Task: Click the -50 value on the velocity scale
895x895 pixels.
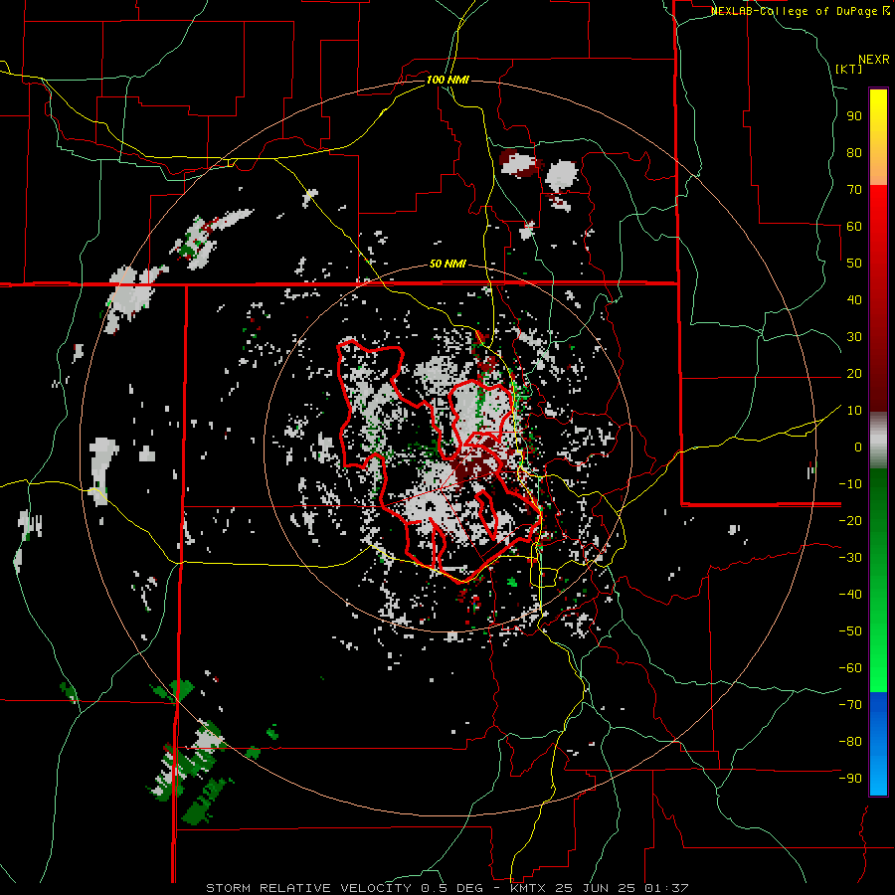Action: pos(850,631)
